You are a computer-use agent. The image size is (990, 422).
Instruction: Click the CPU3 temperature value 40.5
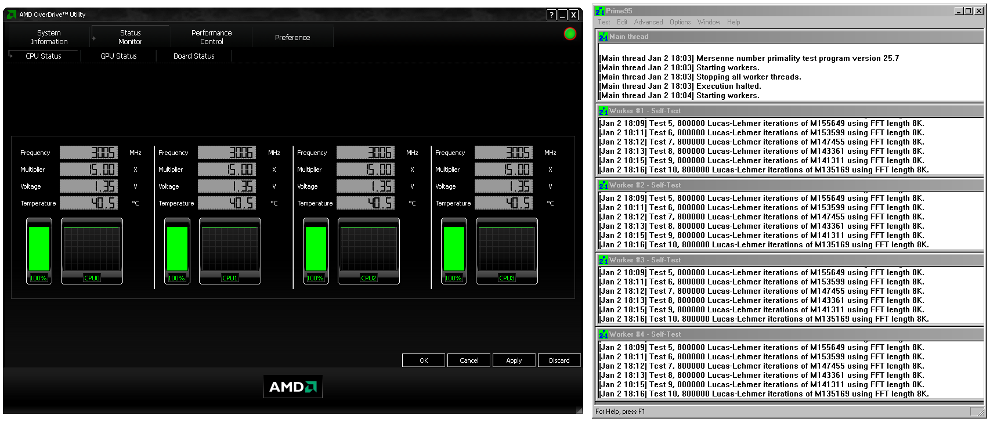tap(504, 203)
